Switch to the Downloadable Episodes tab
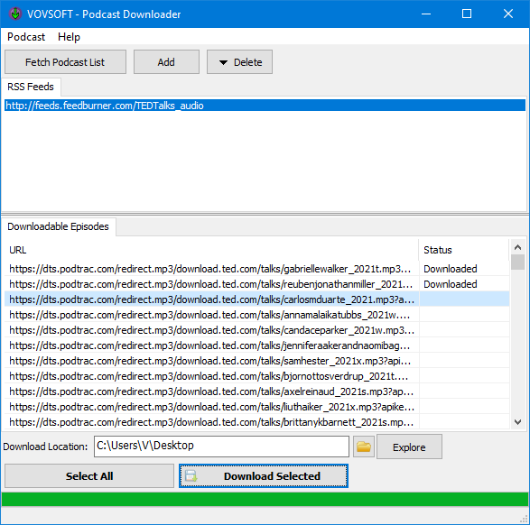The width and height of the screenshot is (530, 525). 58,226
